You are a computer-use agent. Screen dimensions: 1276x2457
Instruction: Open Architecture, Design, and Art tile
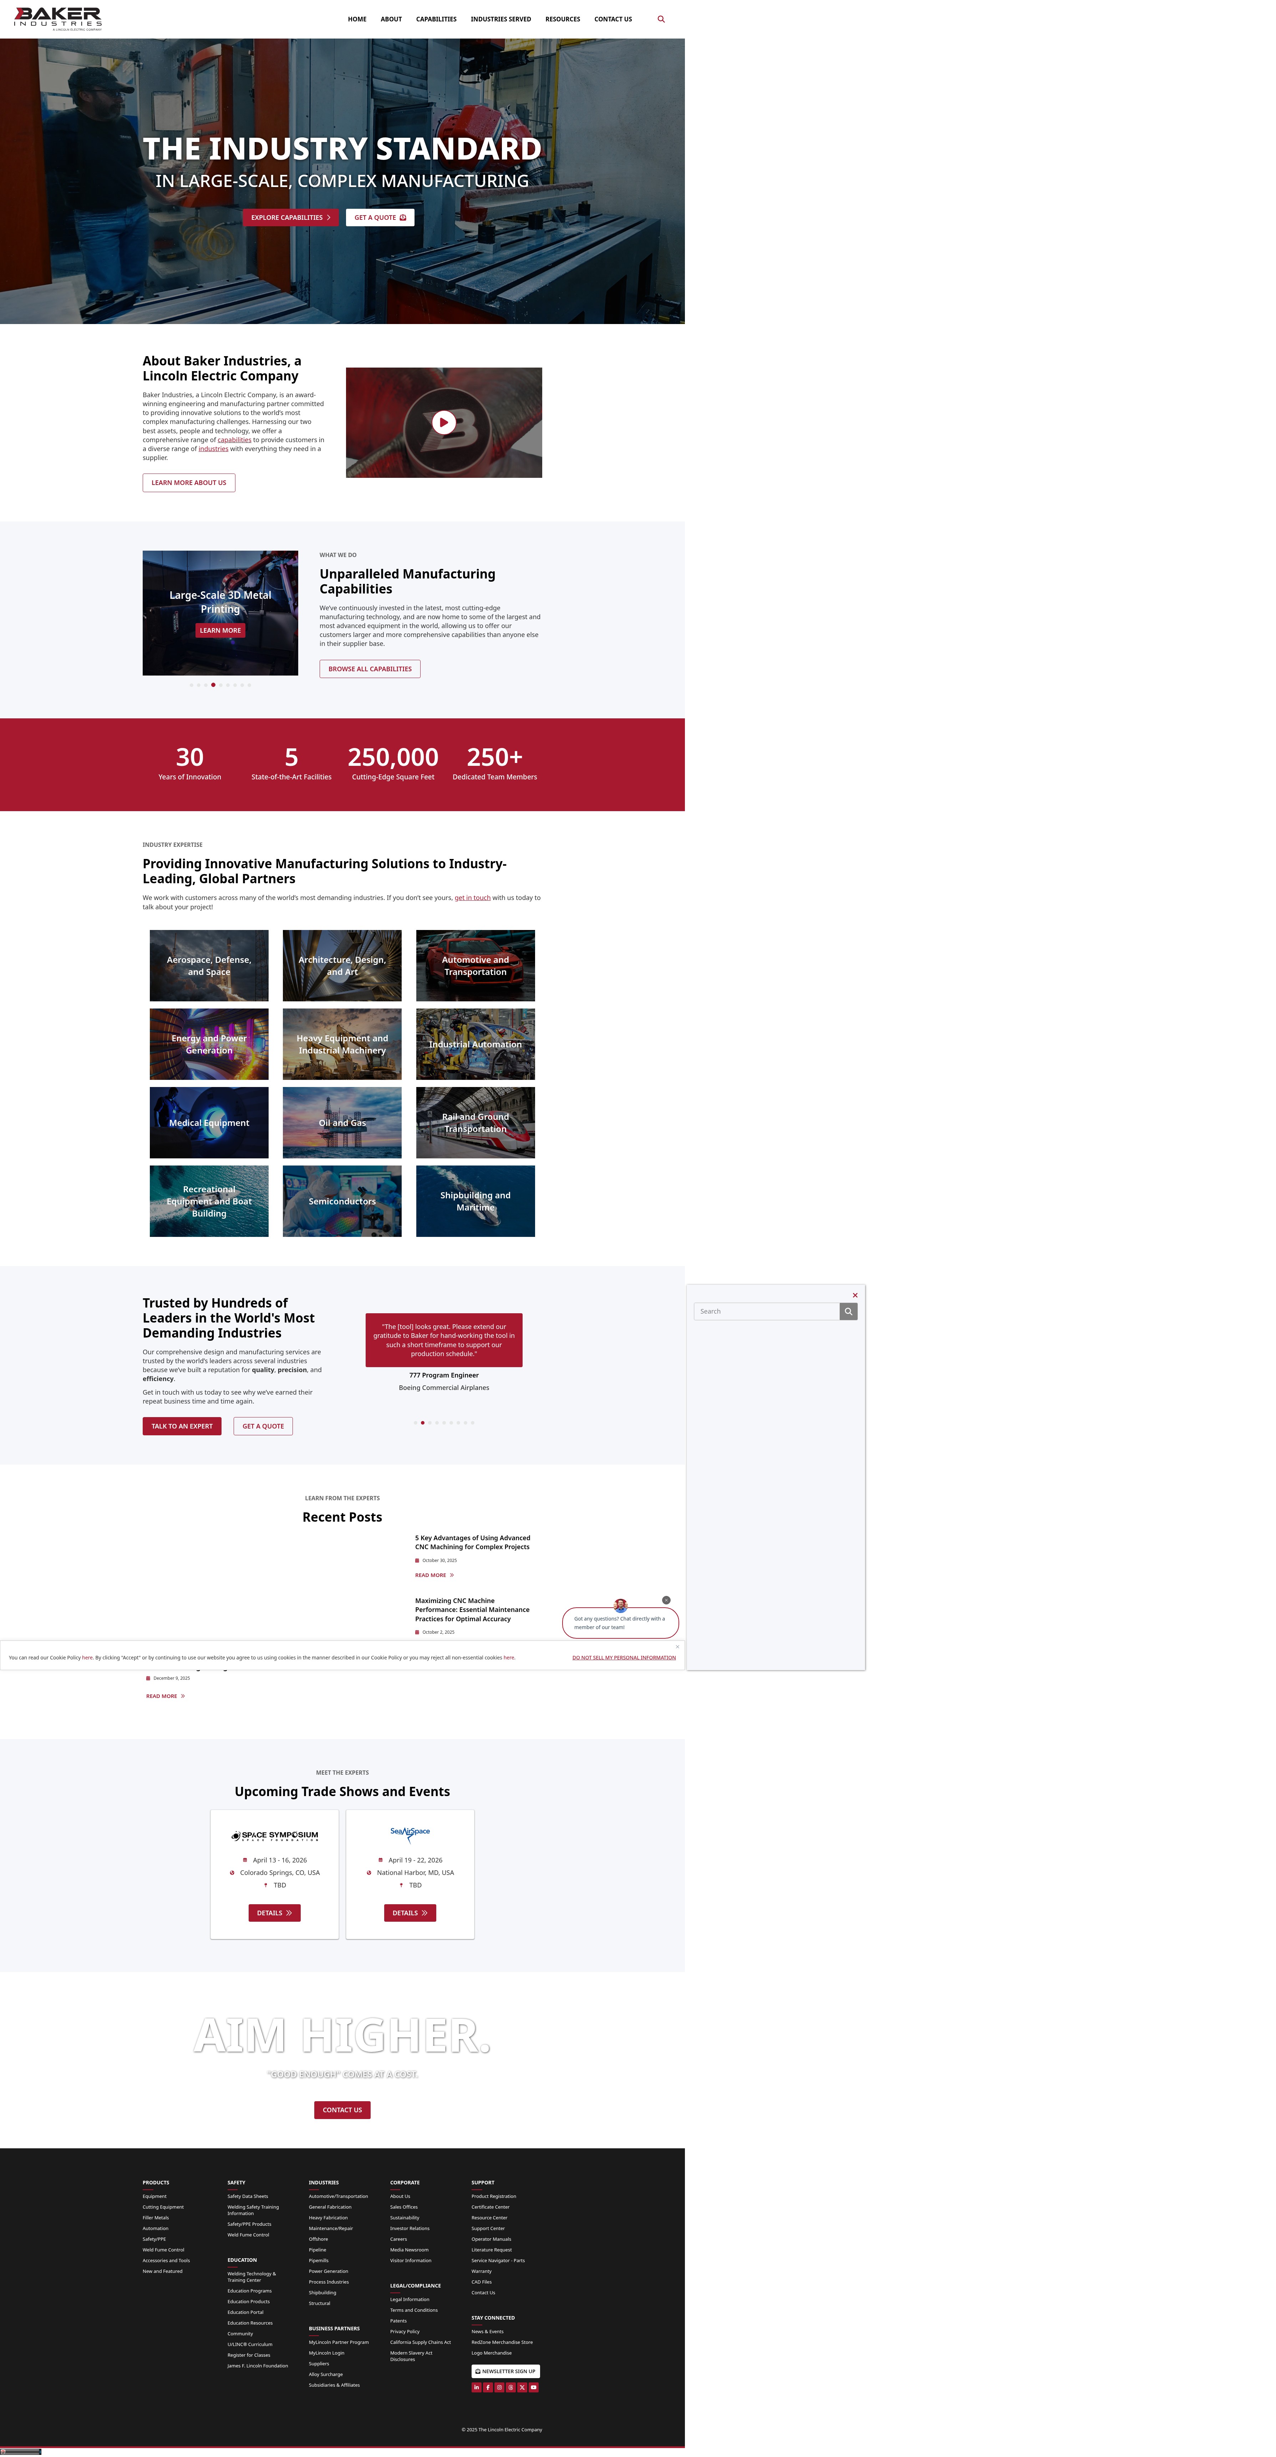click(342, 965)
